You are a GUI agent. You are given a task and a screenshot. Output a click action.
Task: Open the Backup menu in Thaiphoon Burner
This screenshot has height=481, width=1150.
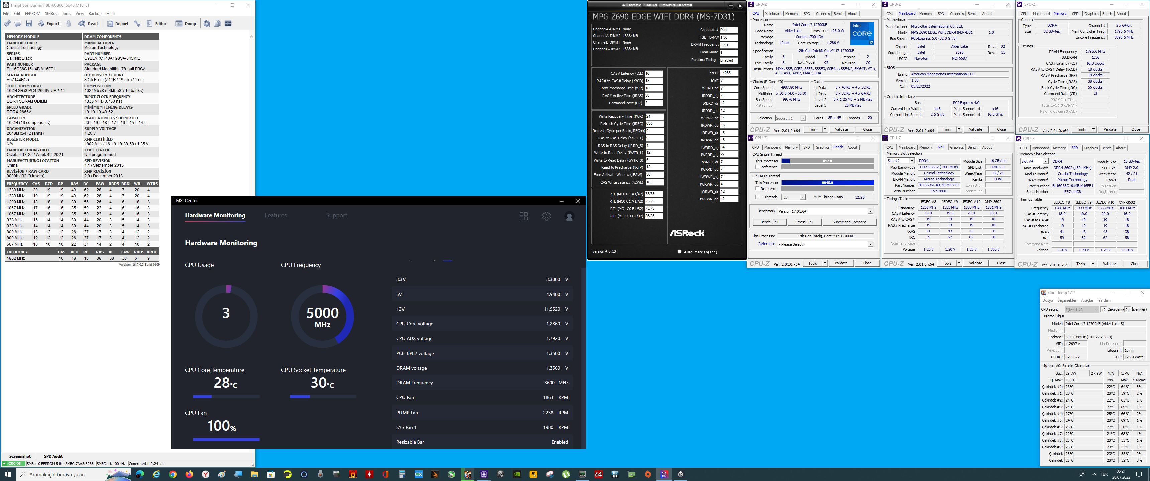95,13
